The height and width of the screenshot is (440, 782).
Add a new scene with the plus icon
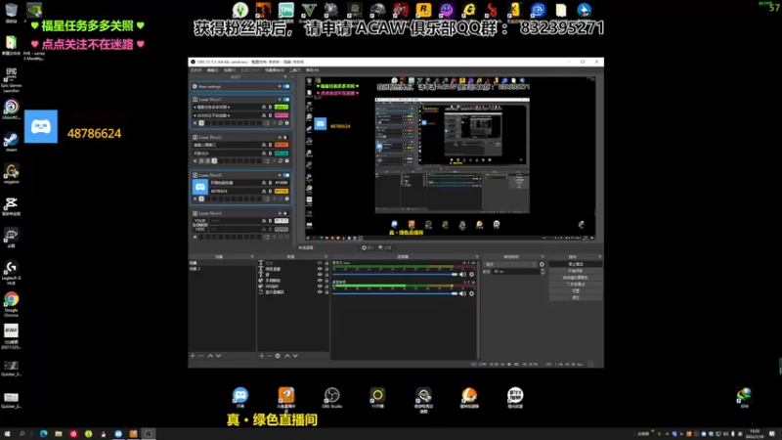193,356
